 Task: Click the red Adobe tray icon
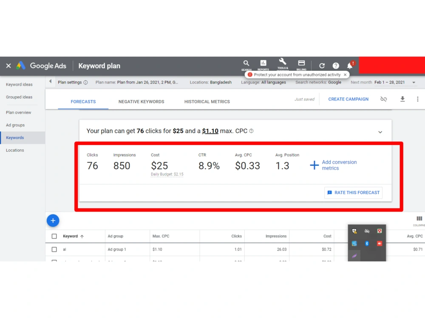[x=380, y=231]
